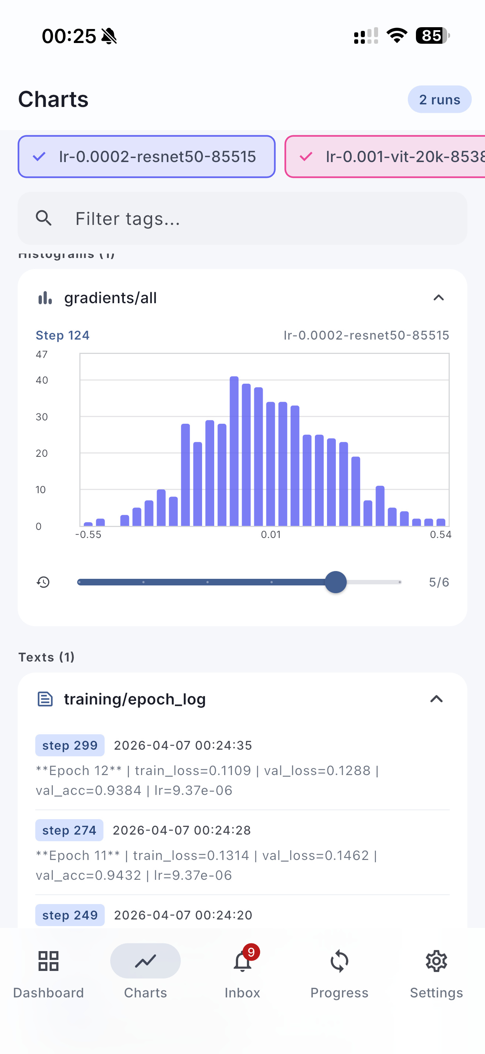Image resolution: width=485 pixels, height=1054 pixels.
Task: Collapse the gradients/all histogram card
Action: click(438, 298)
